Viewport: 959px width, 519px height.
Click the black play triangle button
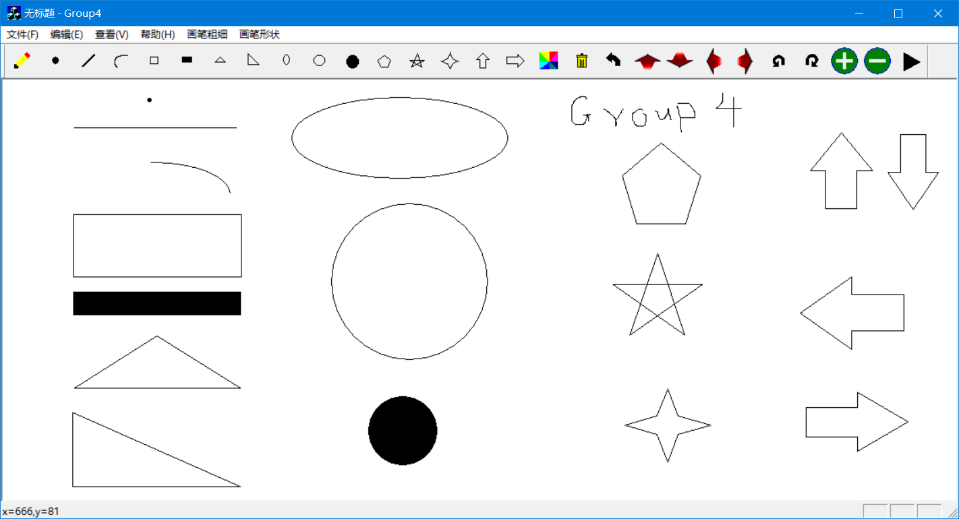911,61
